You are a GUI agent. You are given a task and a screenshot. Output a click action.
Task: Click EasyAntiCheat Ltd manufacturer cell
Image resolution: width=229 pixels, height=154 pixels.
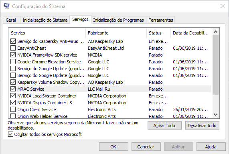106,48
